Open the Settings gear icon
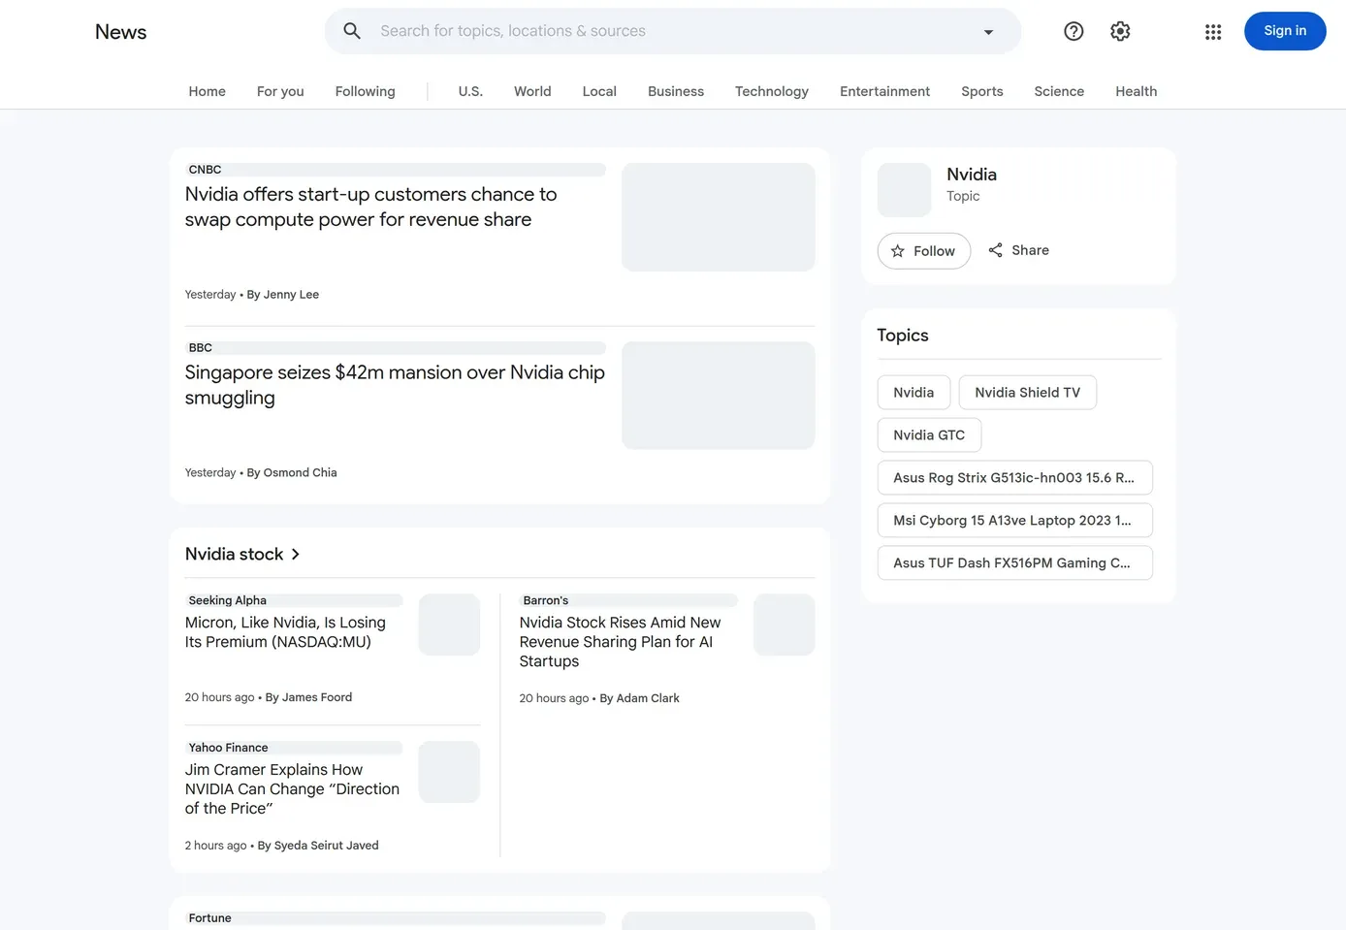This screenshot has height=930, width=1346. pyautogui.click(x=1120, y=31)
